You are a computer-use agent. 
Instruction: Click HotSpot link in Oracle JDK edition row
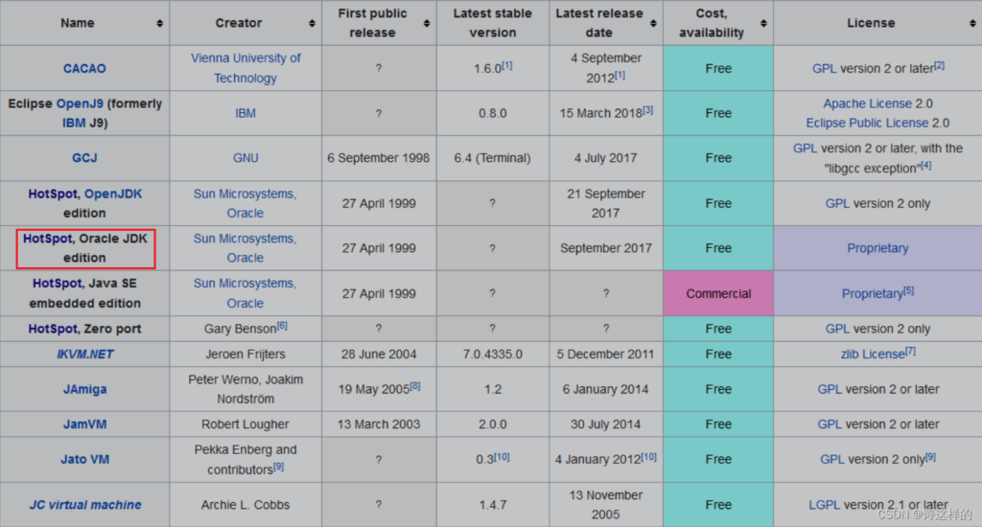[x=48, y=239]
